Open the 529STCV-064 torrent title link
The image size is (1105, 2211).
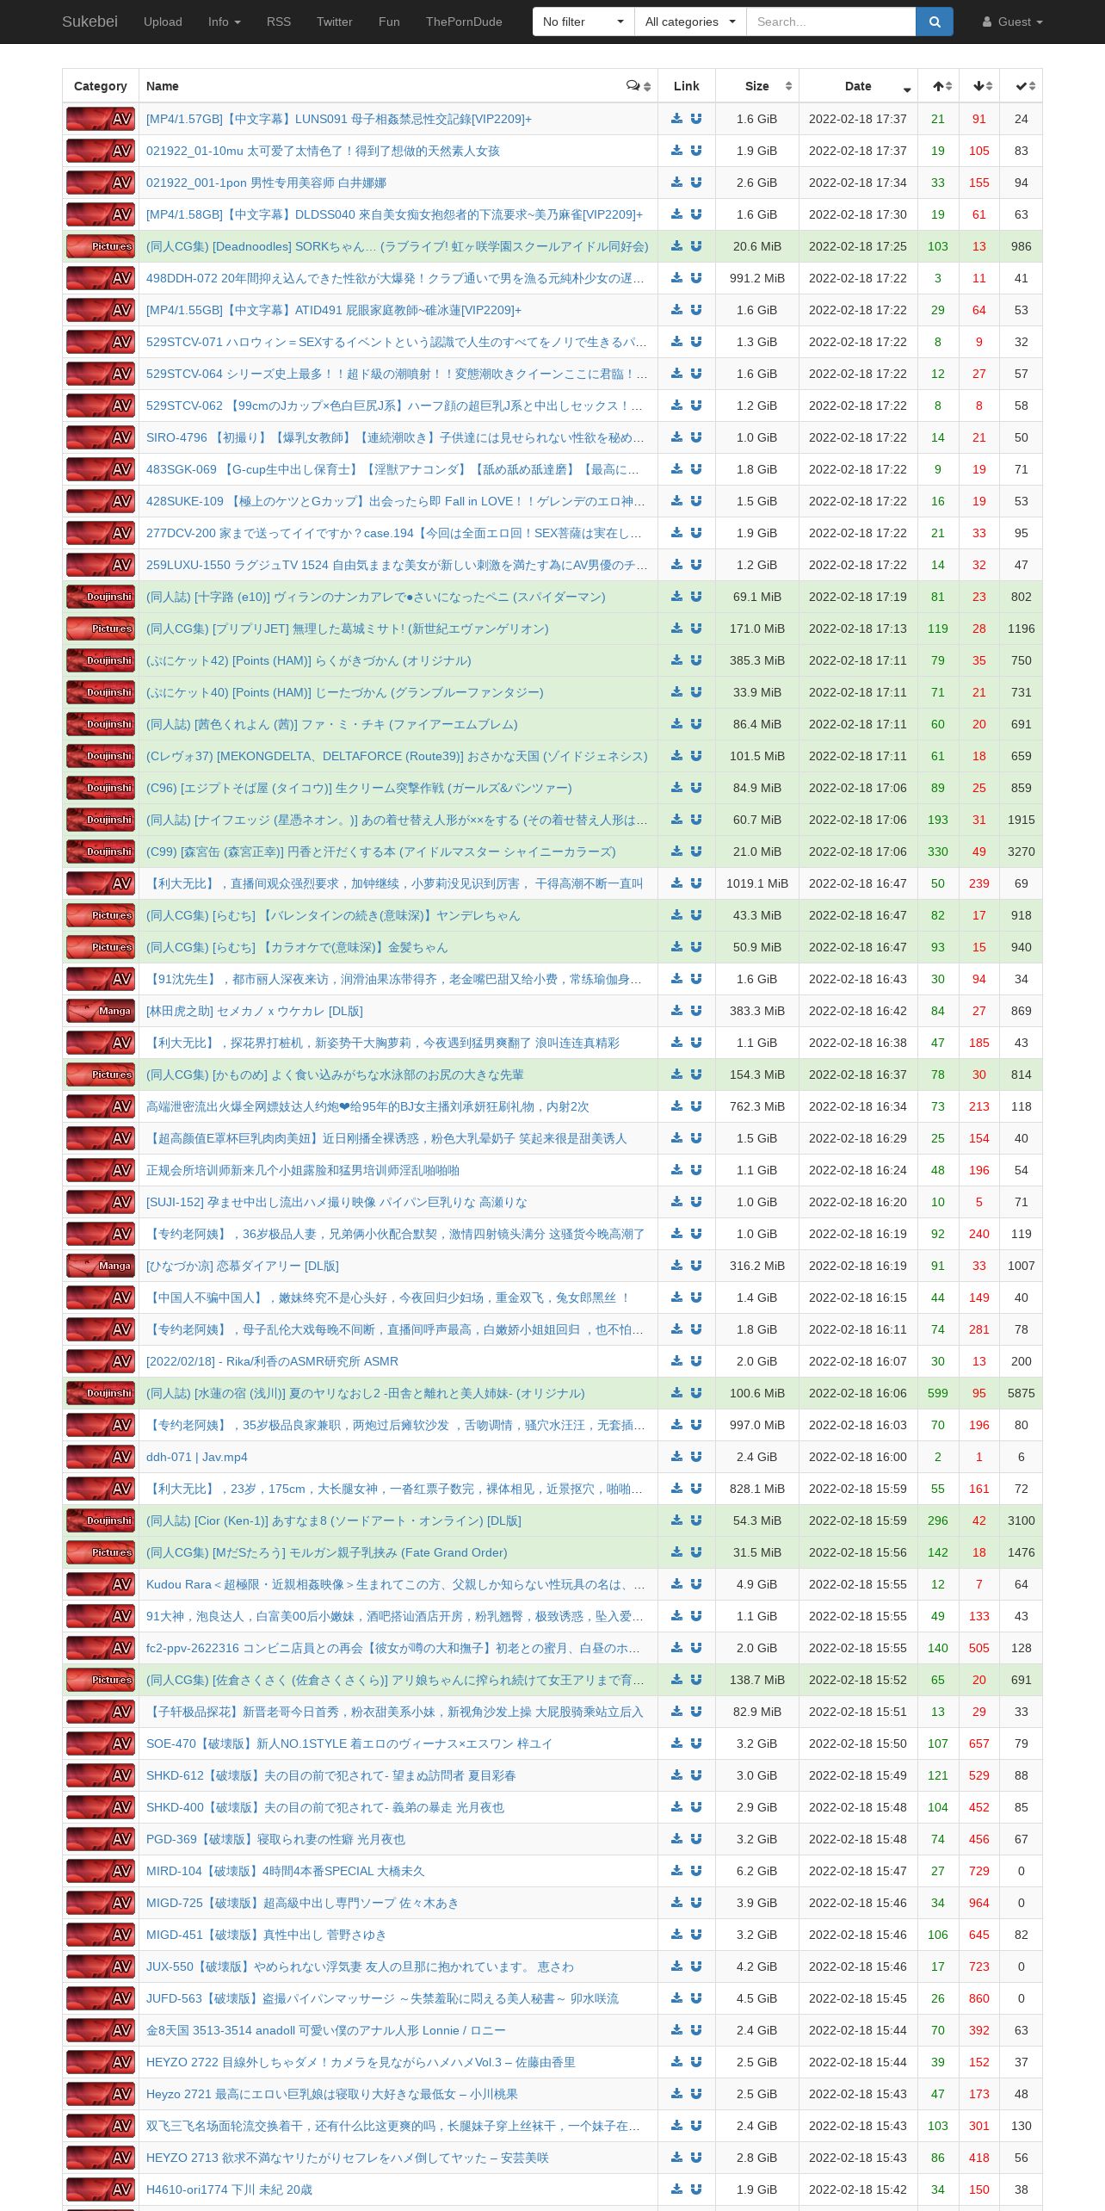coord(397,374)
